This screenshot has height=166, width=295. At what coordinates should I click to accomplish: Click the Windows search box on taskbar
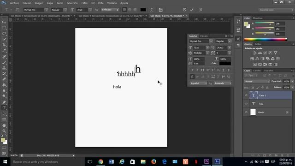click(47, 162)
